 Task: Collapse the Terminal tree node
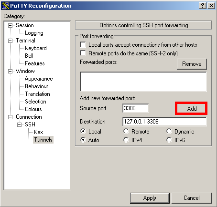tap(10, 41)
